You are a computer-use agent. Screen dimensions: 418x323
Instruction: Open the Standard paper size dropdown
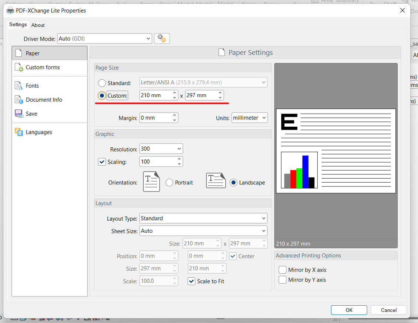tap(203, 82)
